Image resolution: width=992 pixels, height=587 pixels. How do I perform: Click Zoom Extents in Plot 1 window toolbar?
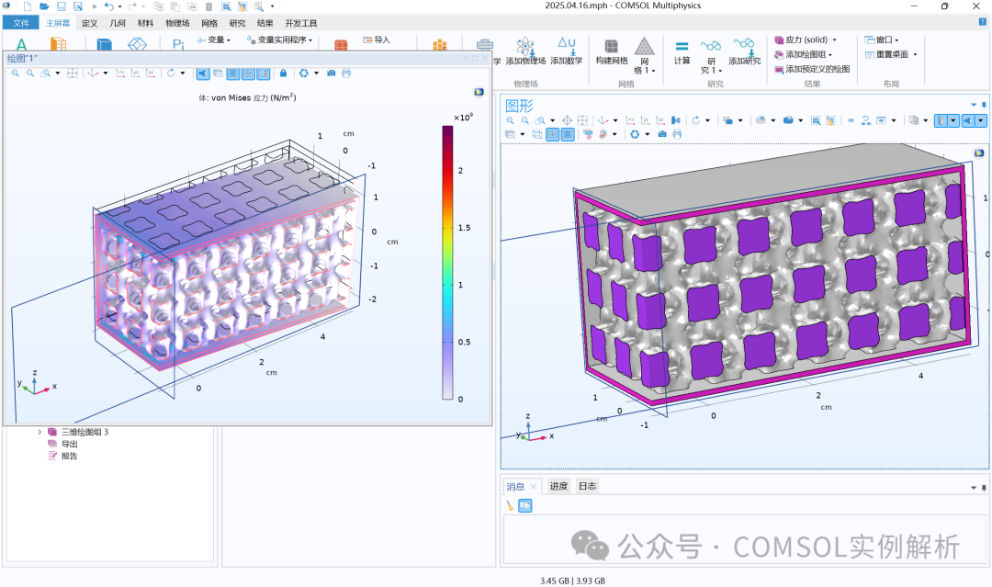point(73,73)
